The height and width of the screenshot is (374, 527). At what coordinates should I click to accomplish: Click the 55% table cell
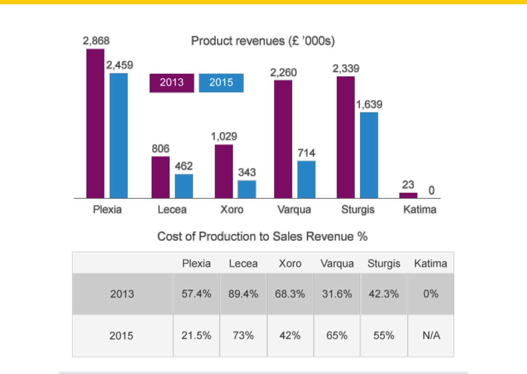[x=384, y=336]
